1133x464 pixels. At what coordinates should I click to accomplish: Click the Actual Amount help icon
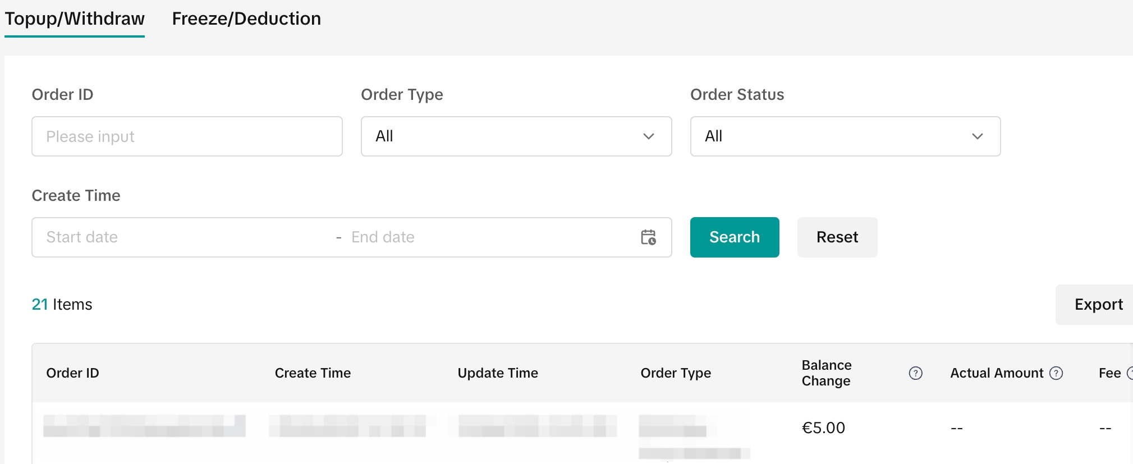[x=1056, y=373]
